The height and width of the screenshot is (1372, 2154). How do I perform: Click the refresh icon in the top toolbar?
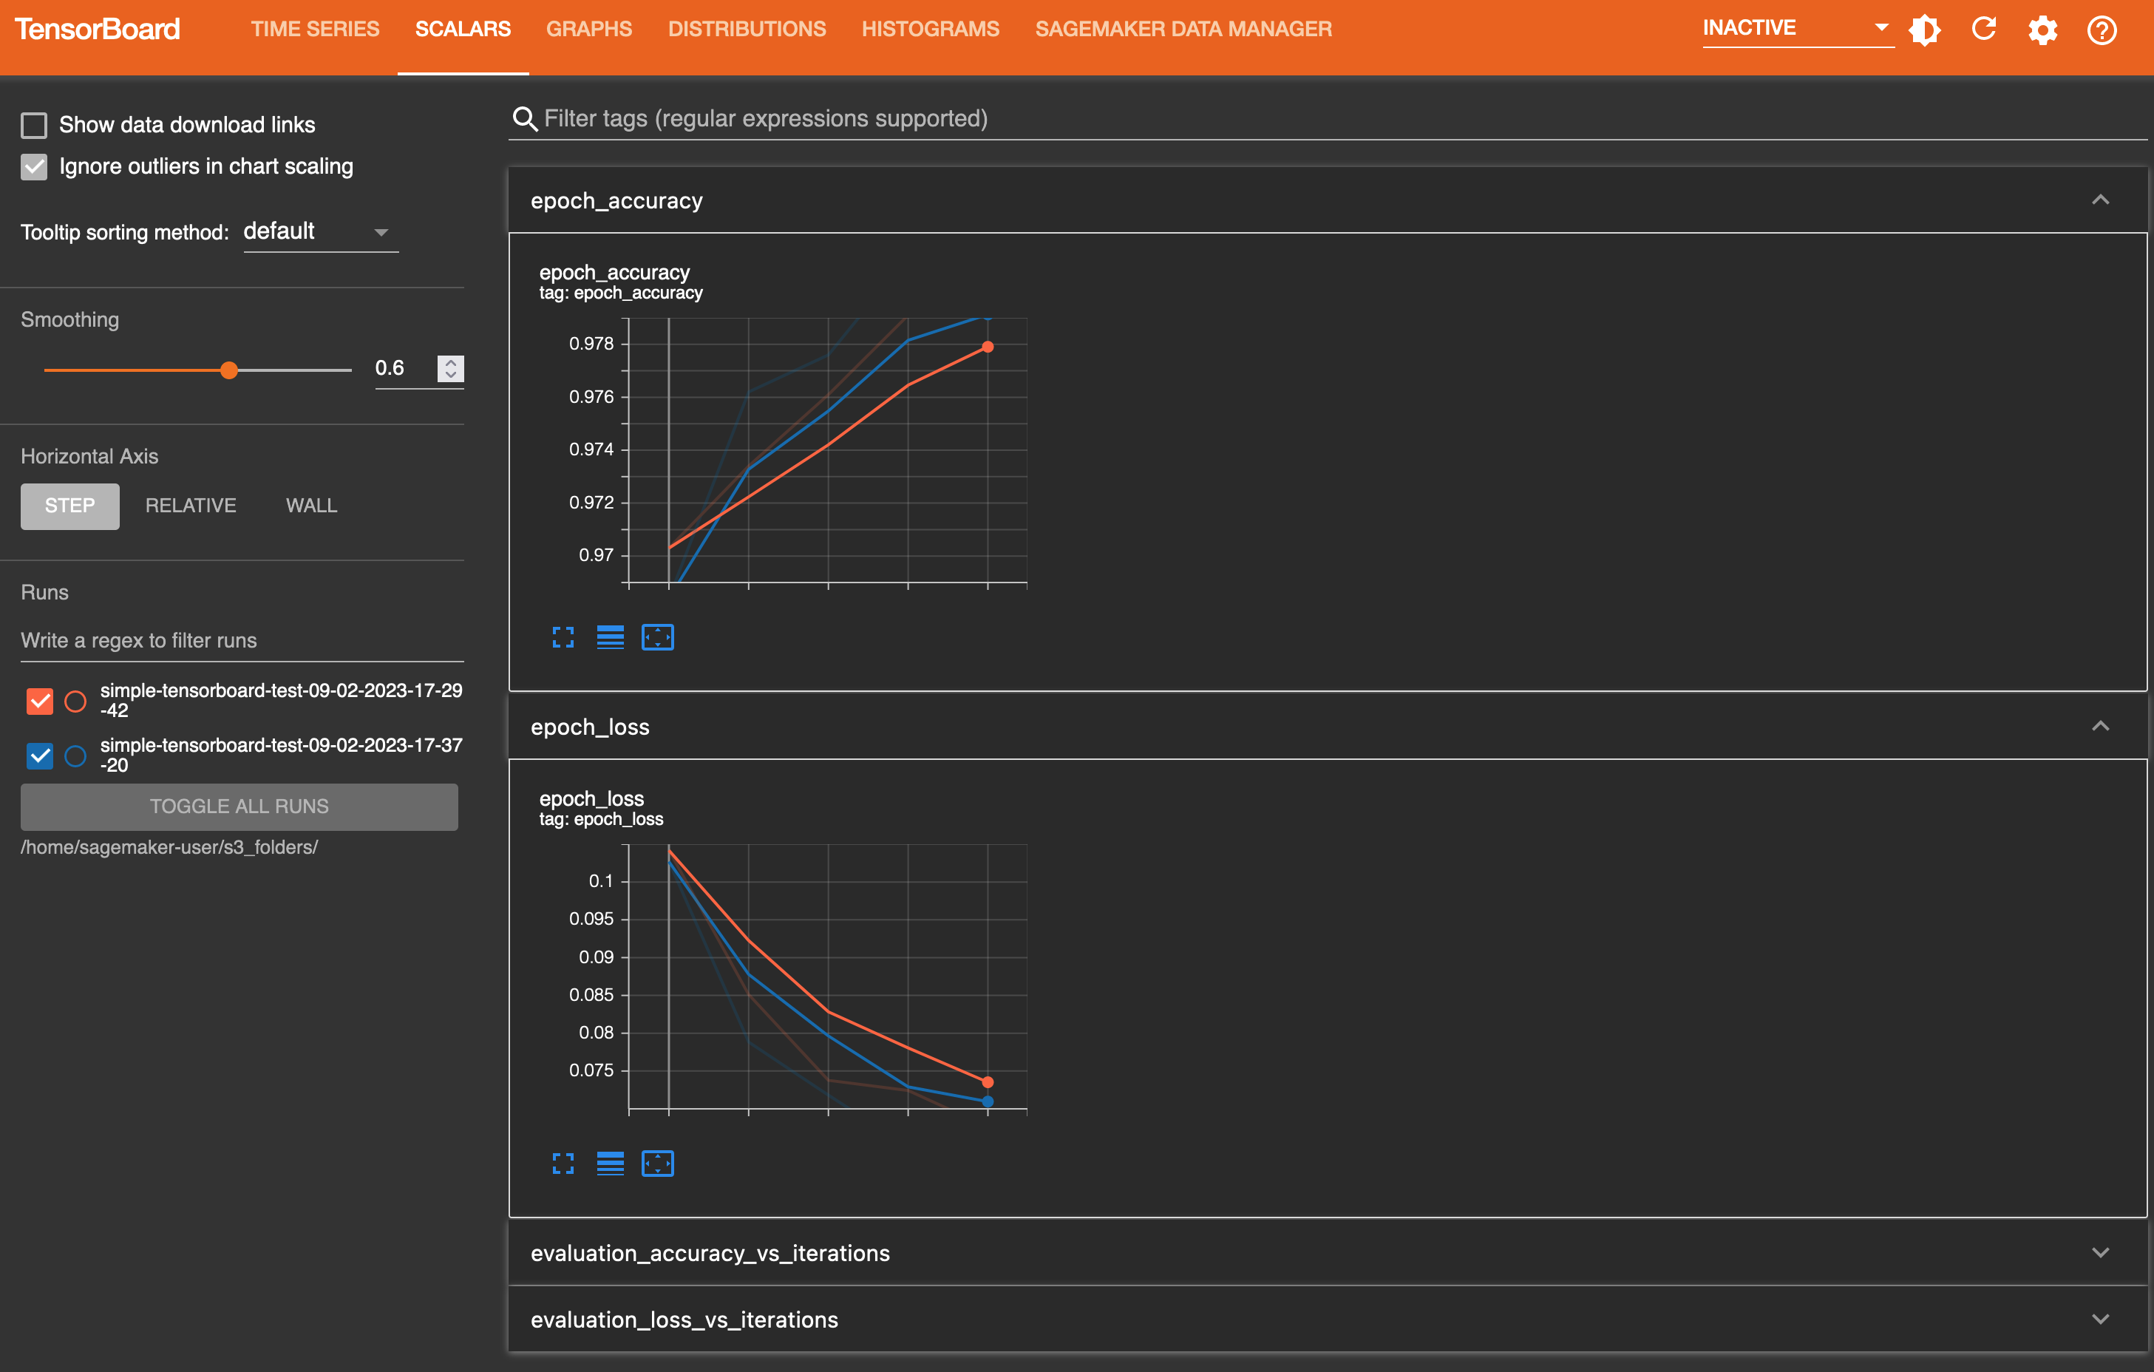(x=1986, y=28)
